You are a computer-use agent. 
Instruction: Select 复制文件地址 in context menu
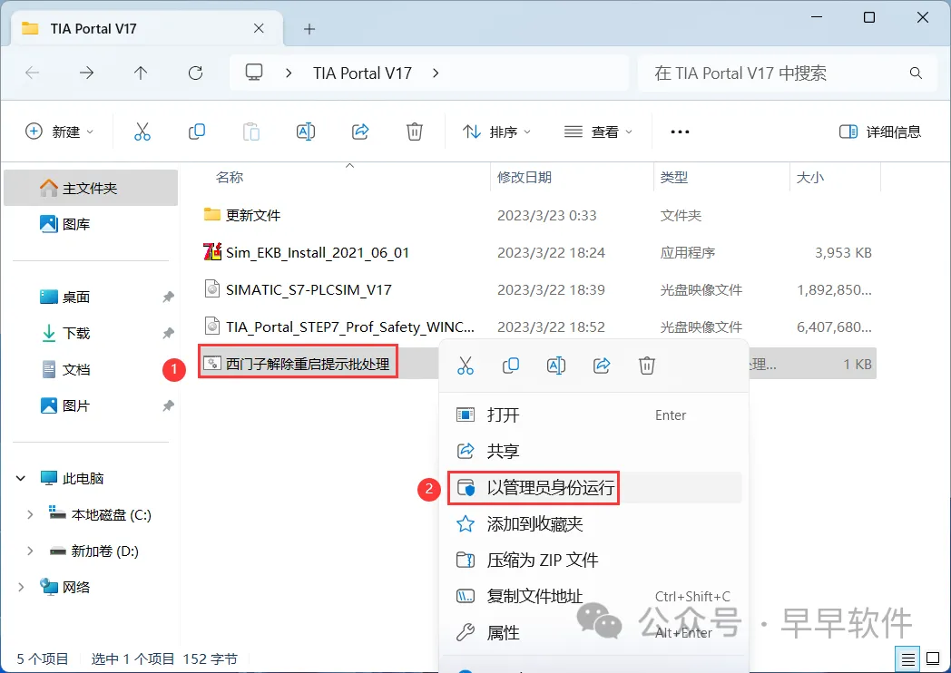tap(594, 597)
